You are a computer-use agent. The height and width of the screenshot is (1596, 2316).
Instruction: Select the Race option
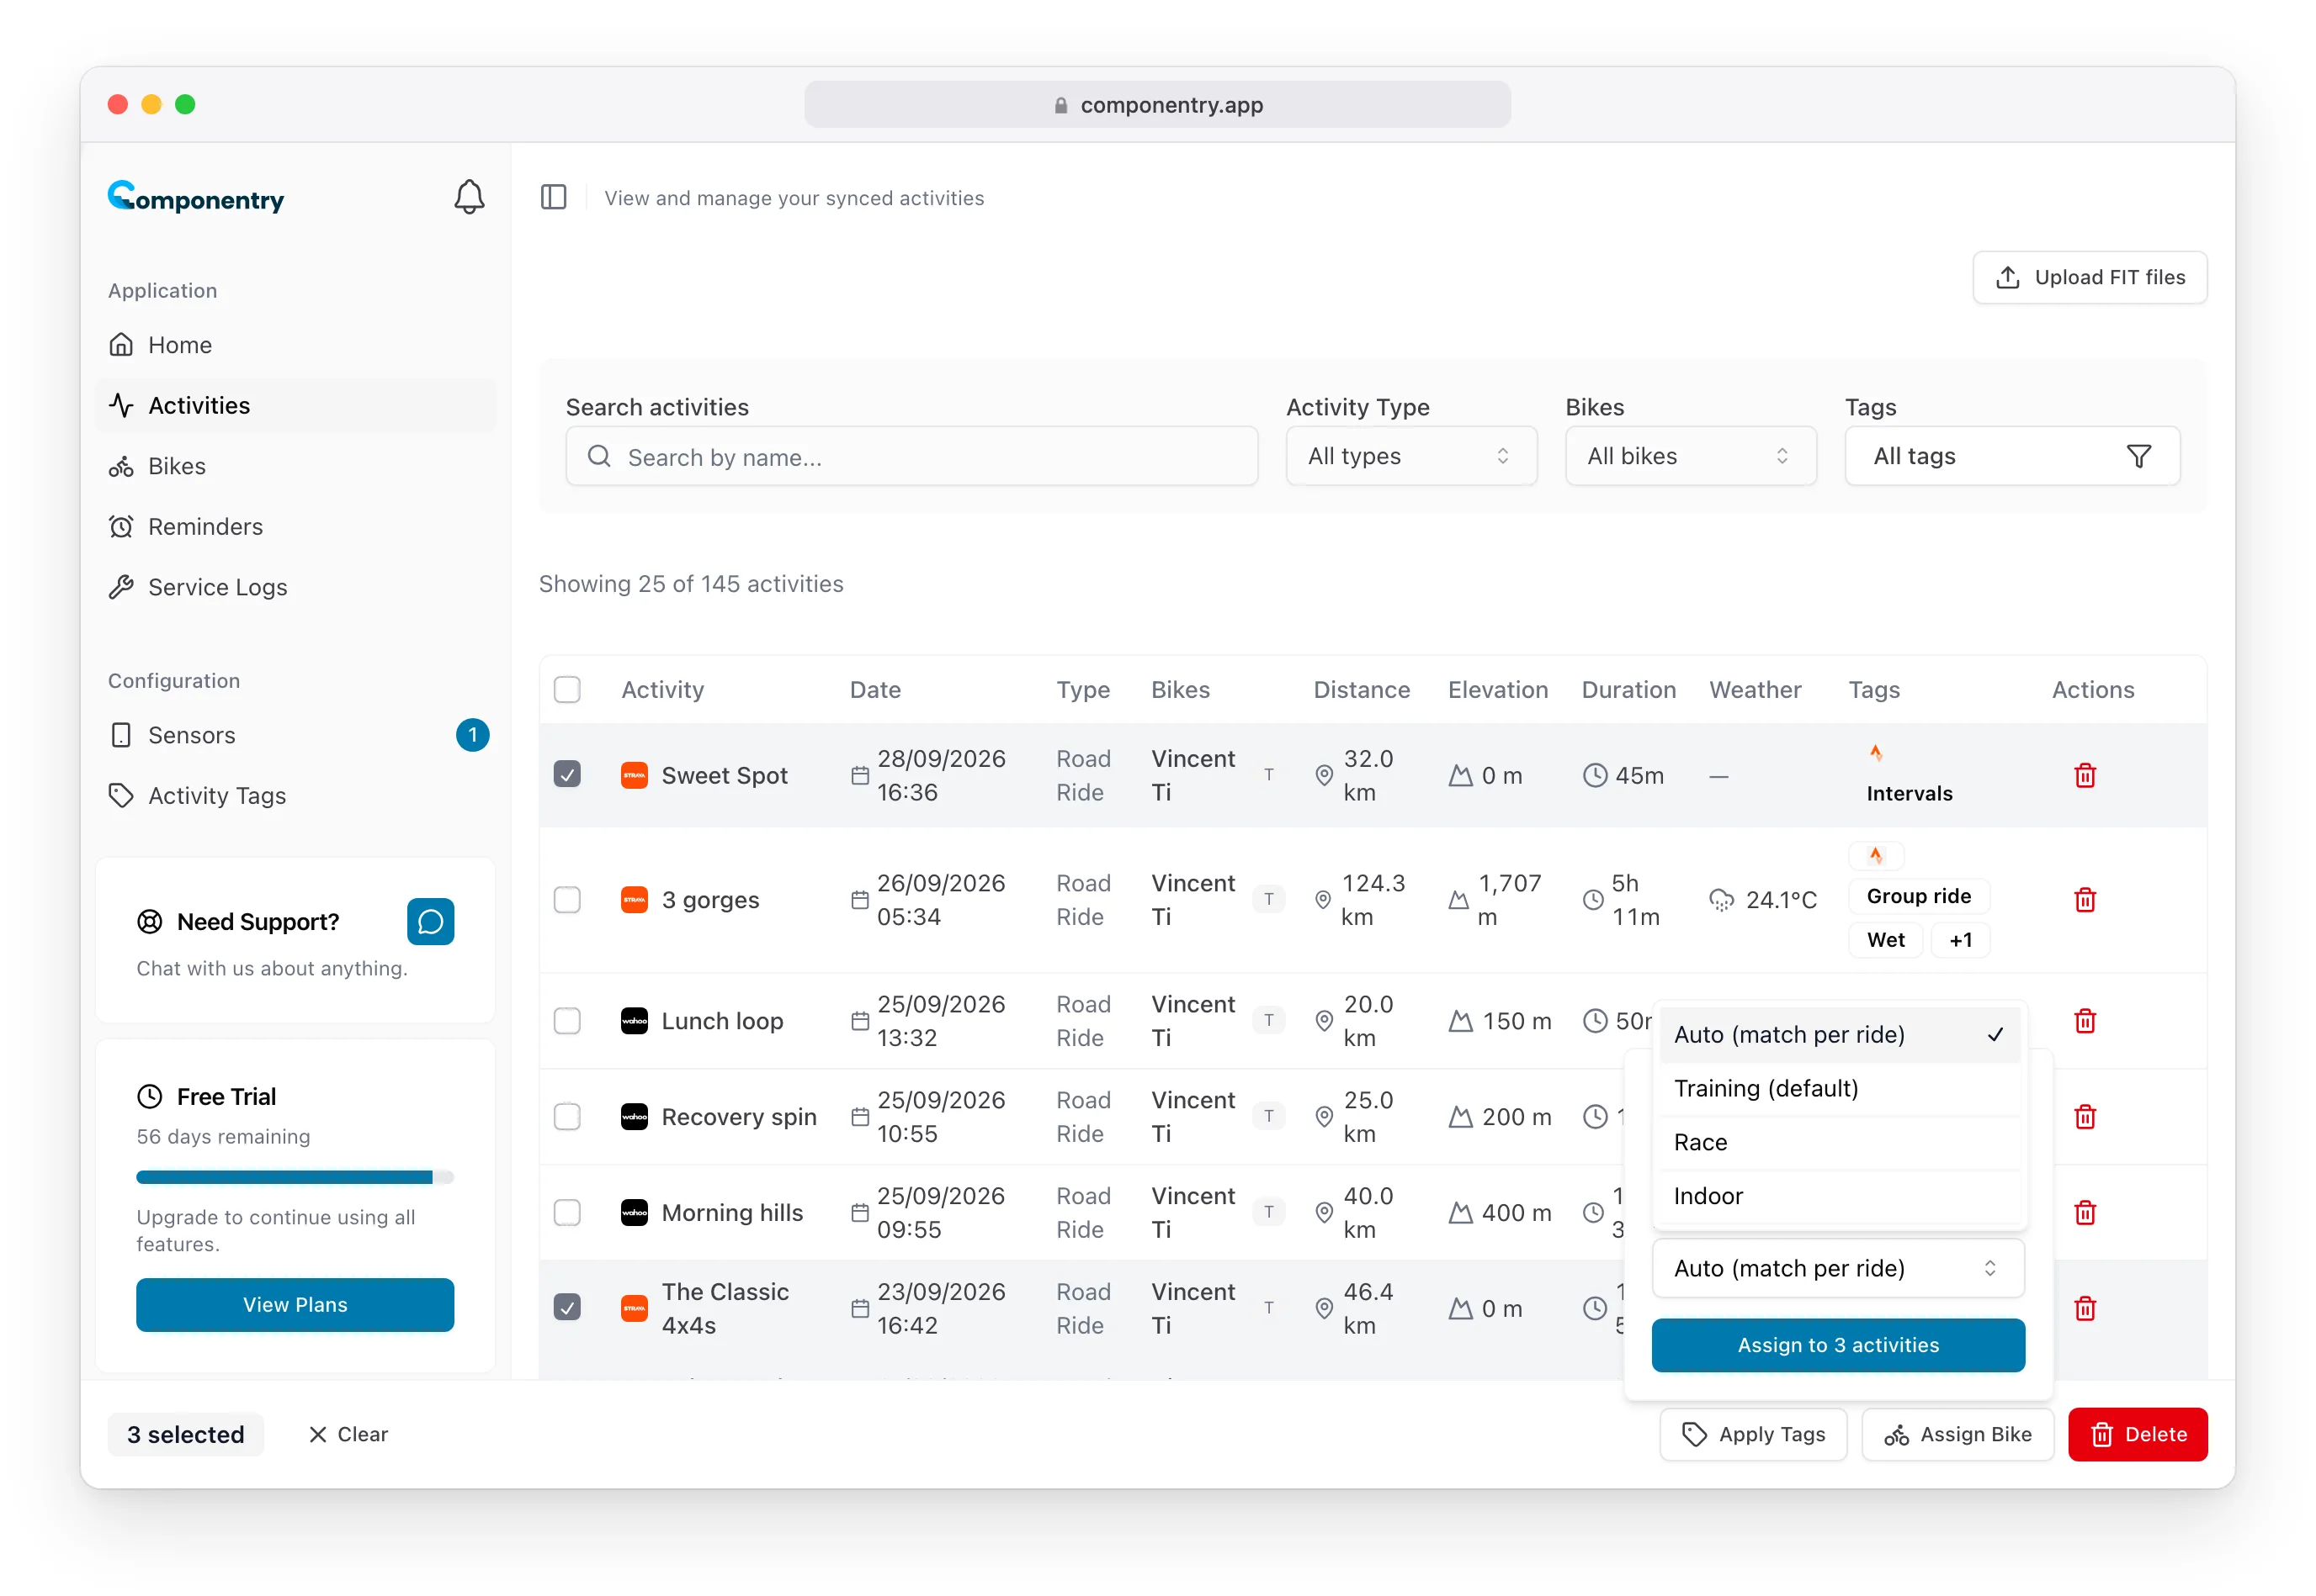click(1838, 1142)
